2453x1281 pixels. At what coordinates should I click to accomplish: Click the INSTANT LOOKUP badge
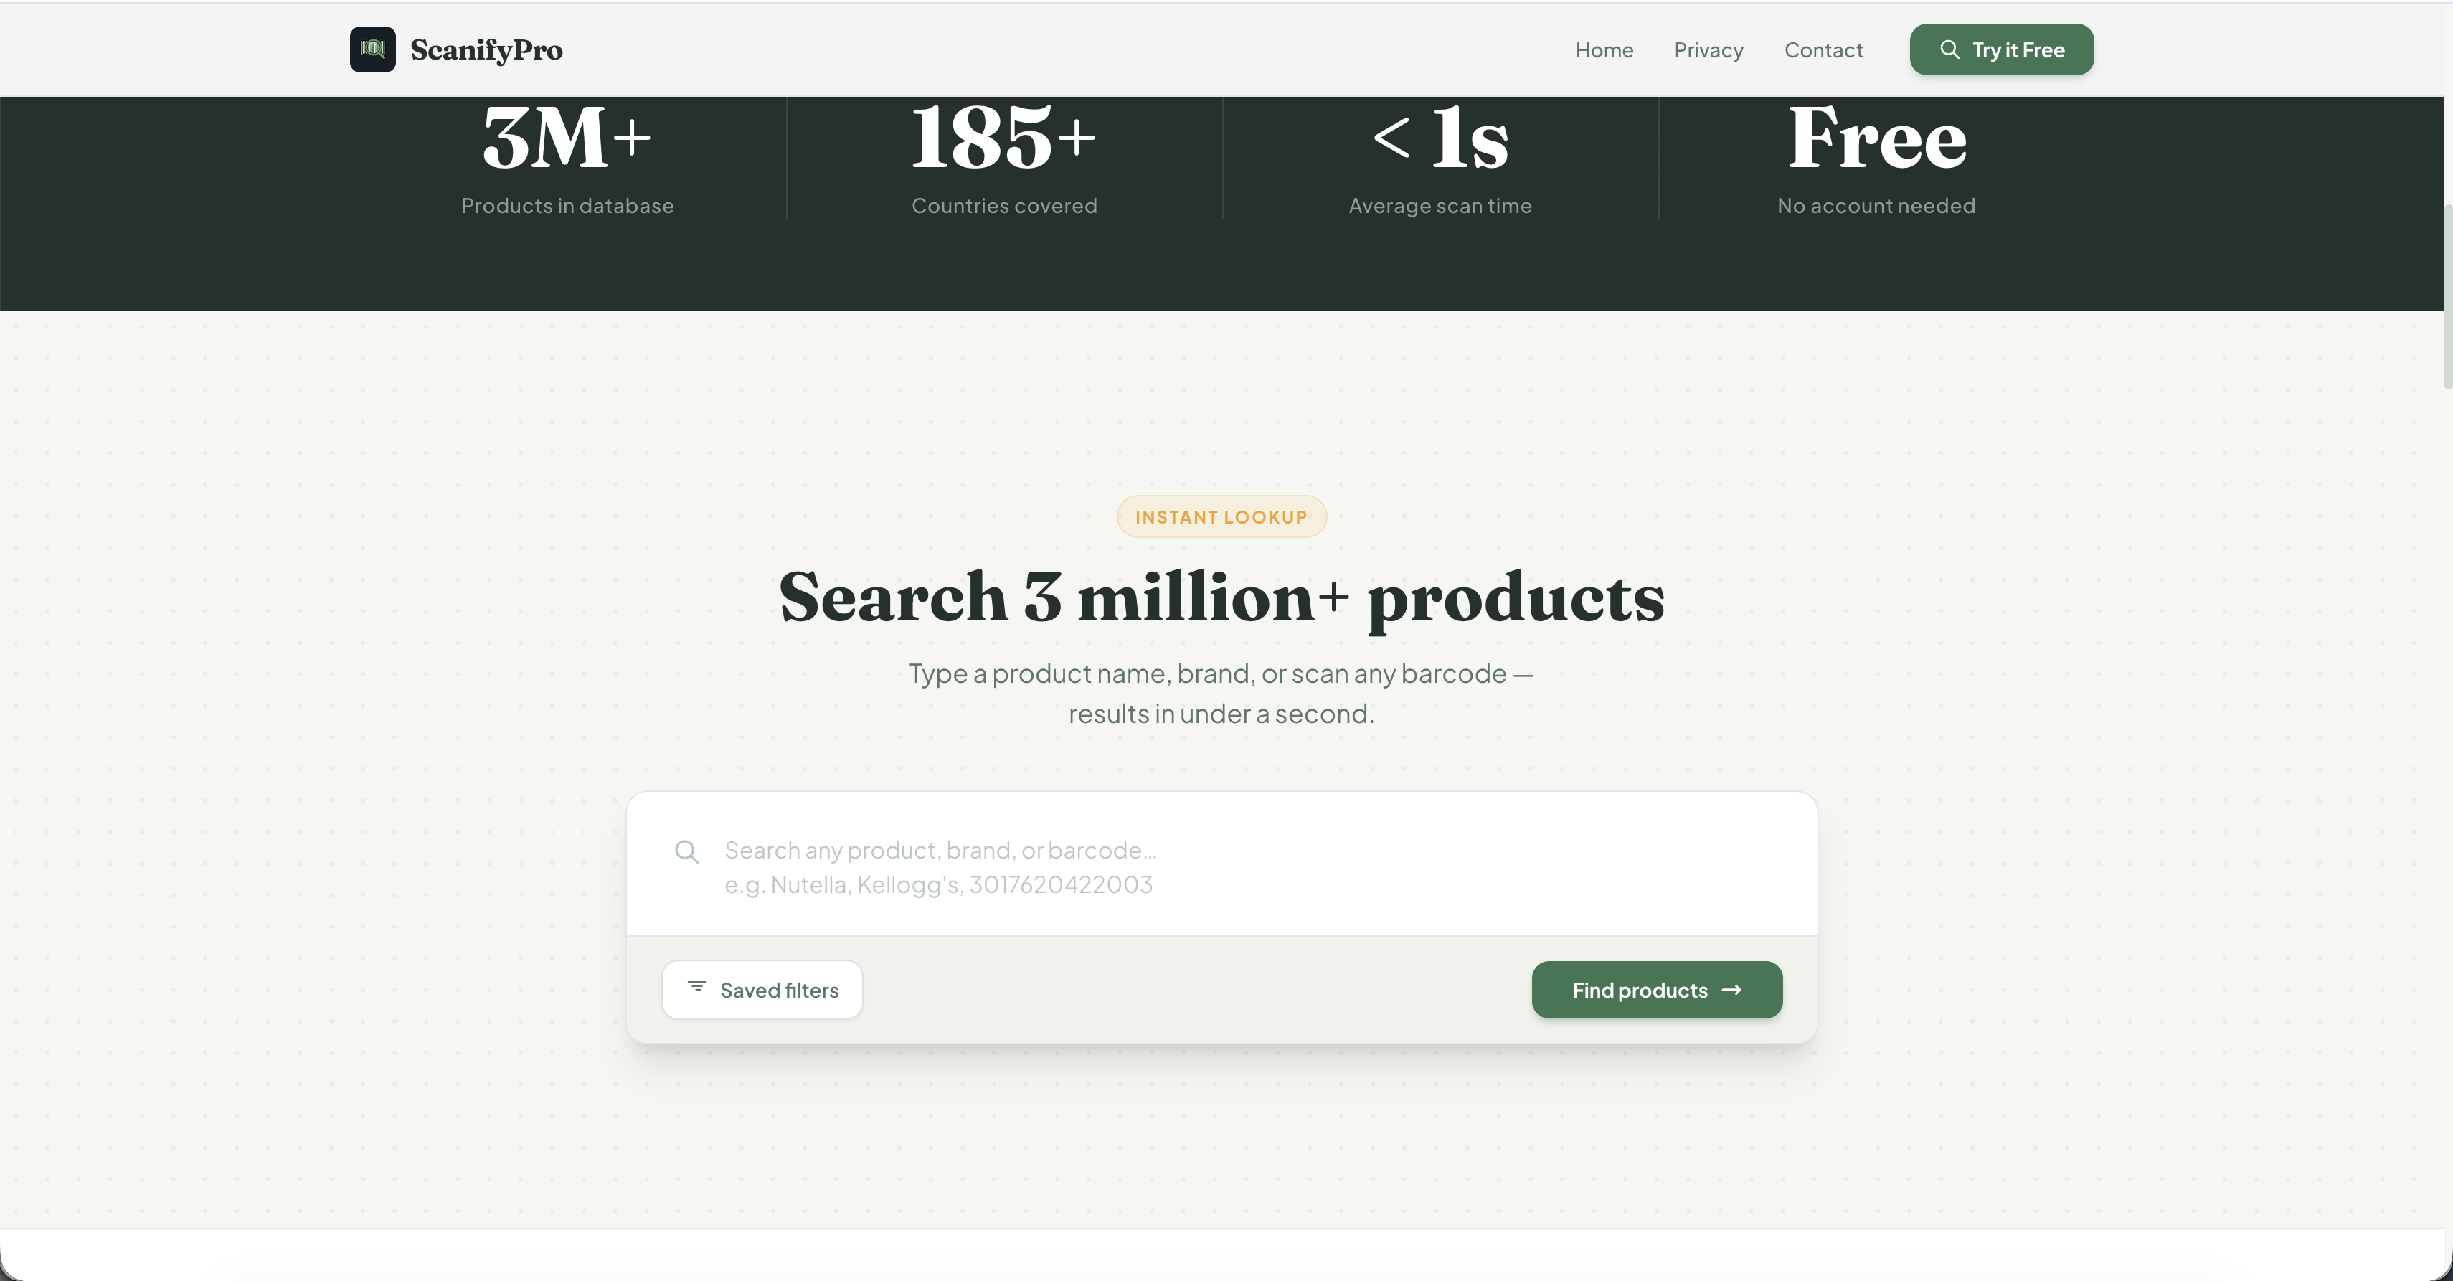point(1221,516)
